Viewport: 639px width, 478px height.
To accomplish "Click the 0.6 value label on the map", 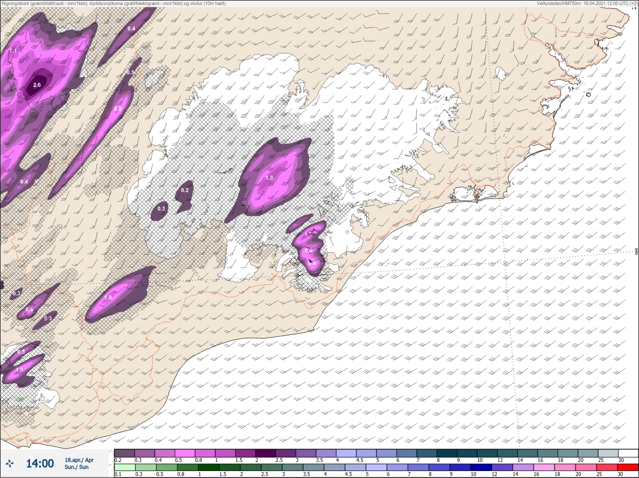I will click(x=29, y=310).
